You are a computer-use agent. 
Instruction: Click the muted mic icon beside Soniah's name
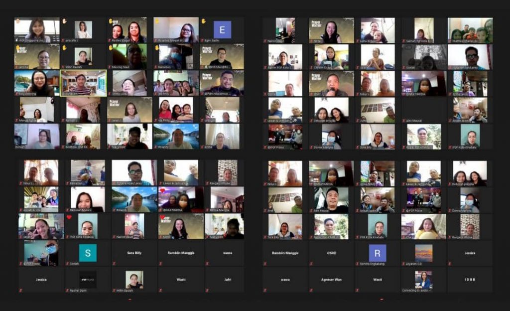(x=67, y=264)
